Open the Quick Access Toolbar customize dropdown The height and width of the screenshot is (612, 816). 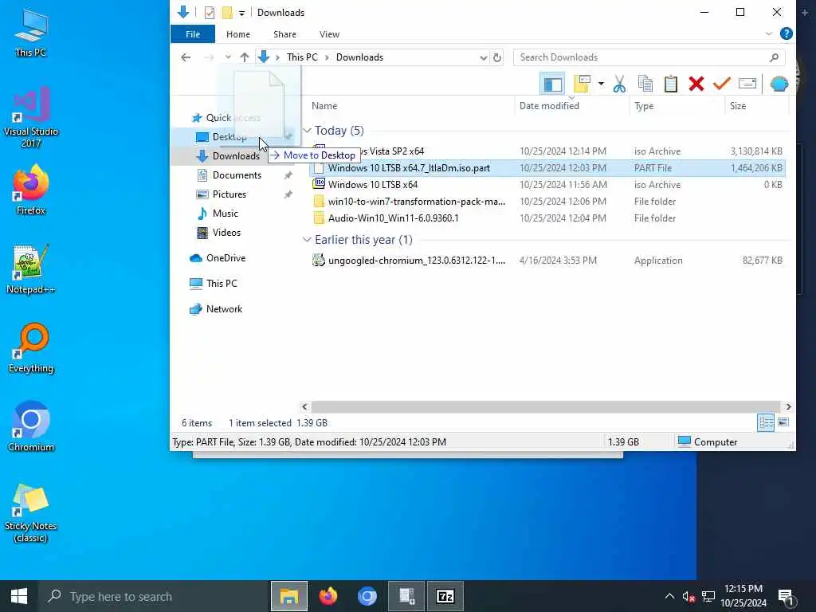pyautogui.click(x=241, y=13)
